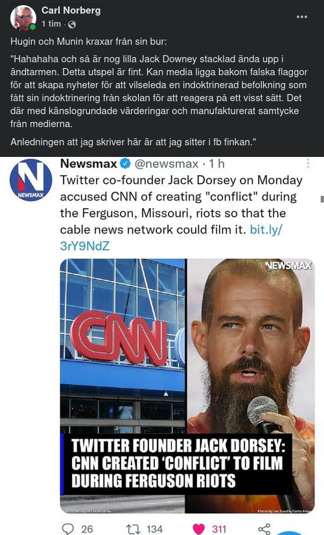
Task: Follow the bit.ly/3rY9NdZ link
Action: tap(170, 237)
